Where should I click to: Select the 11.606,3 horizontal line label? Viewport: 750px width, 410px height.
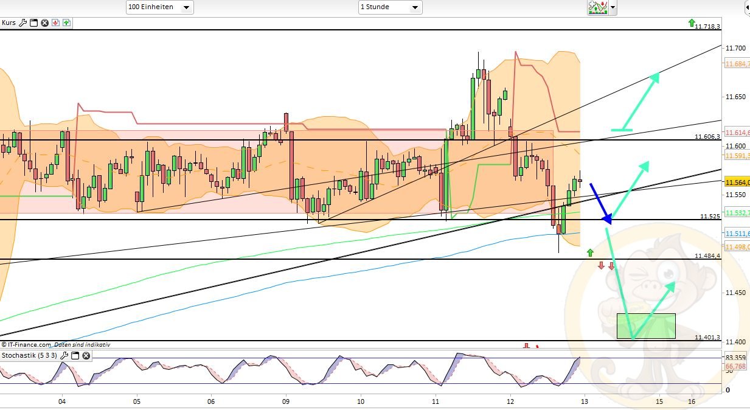707,137
